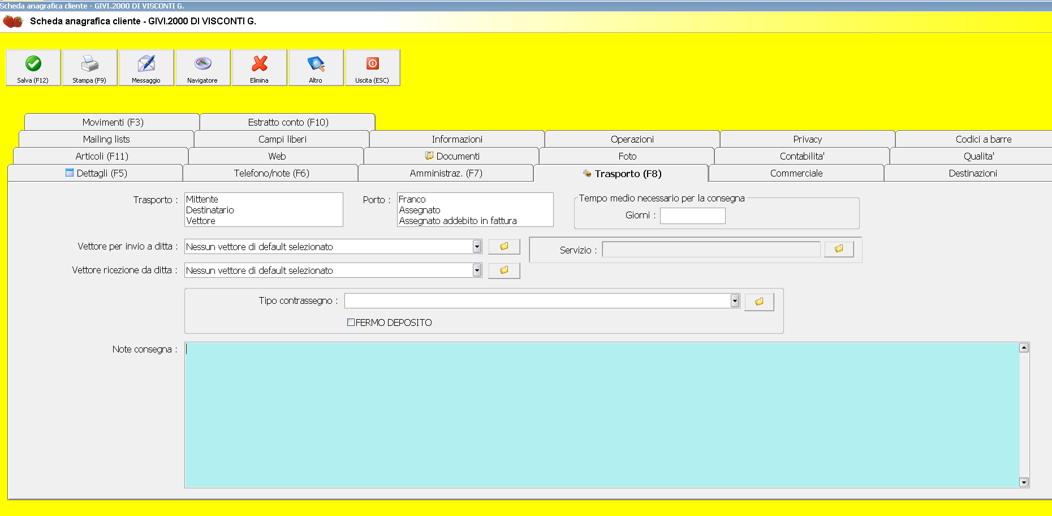This screenshot has width=1052, height=516.
Task: Open the Altro toolbar option
Action: (316, 68)
